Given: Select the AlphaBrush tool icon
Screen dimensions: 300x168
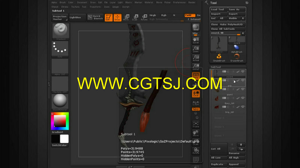Looking at the screenshot, I should (x=237, y=49).
